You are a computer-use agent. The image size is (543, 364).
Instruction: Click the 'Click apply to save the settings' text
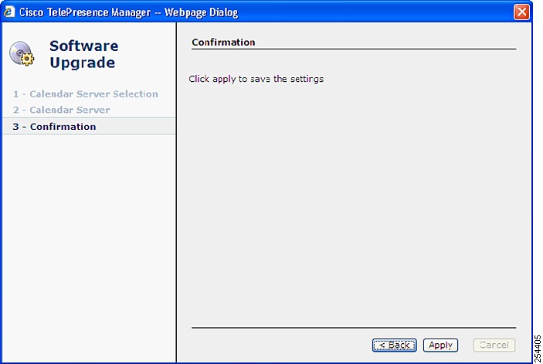(256, 79)
